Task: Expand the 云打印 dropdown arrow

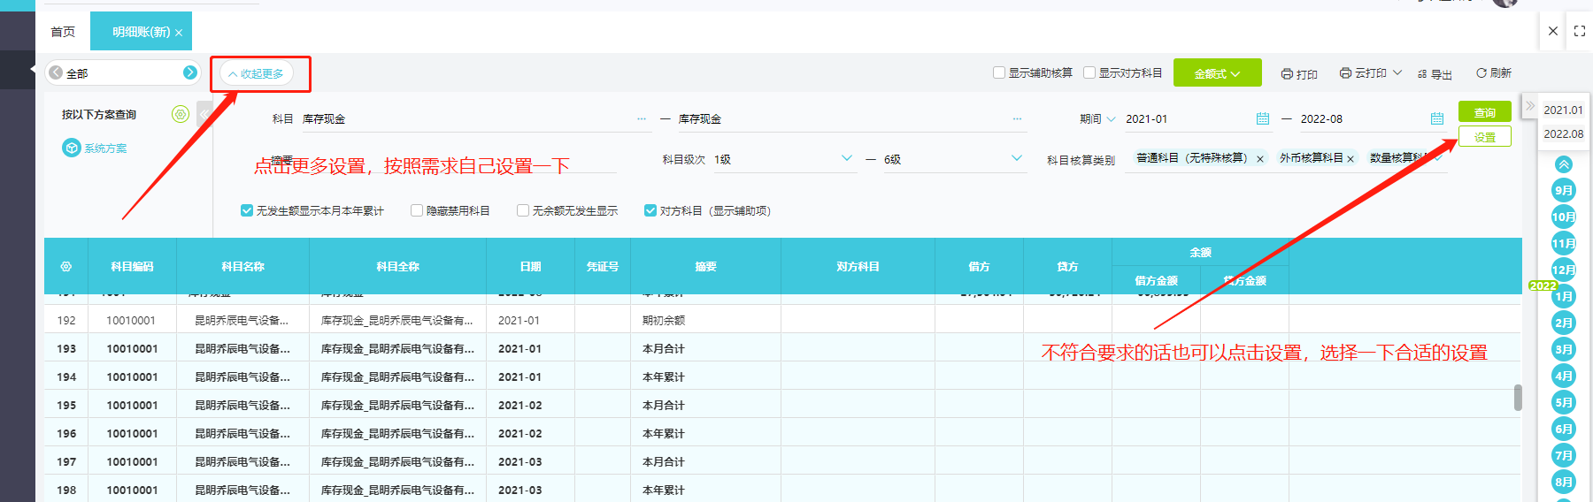Action: tap(1397, 72)
